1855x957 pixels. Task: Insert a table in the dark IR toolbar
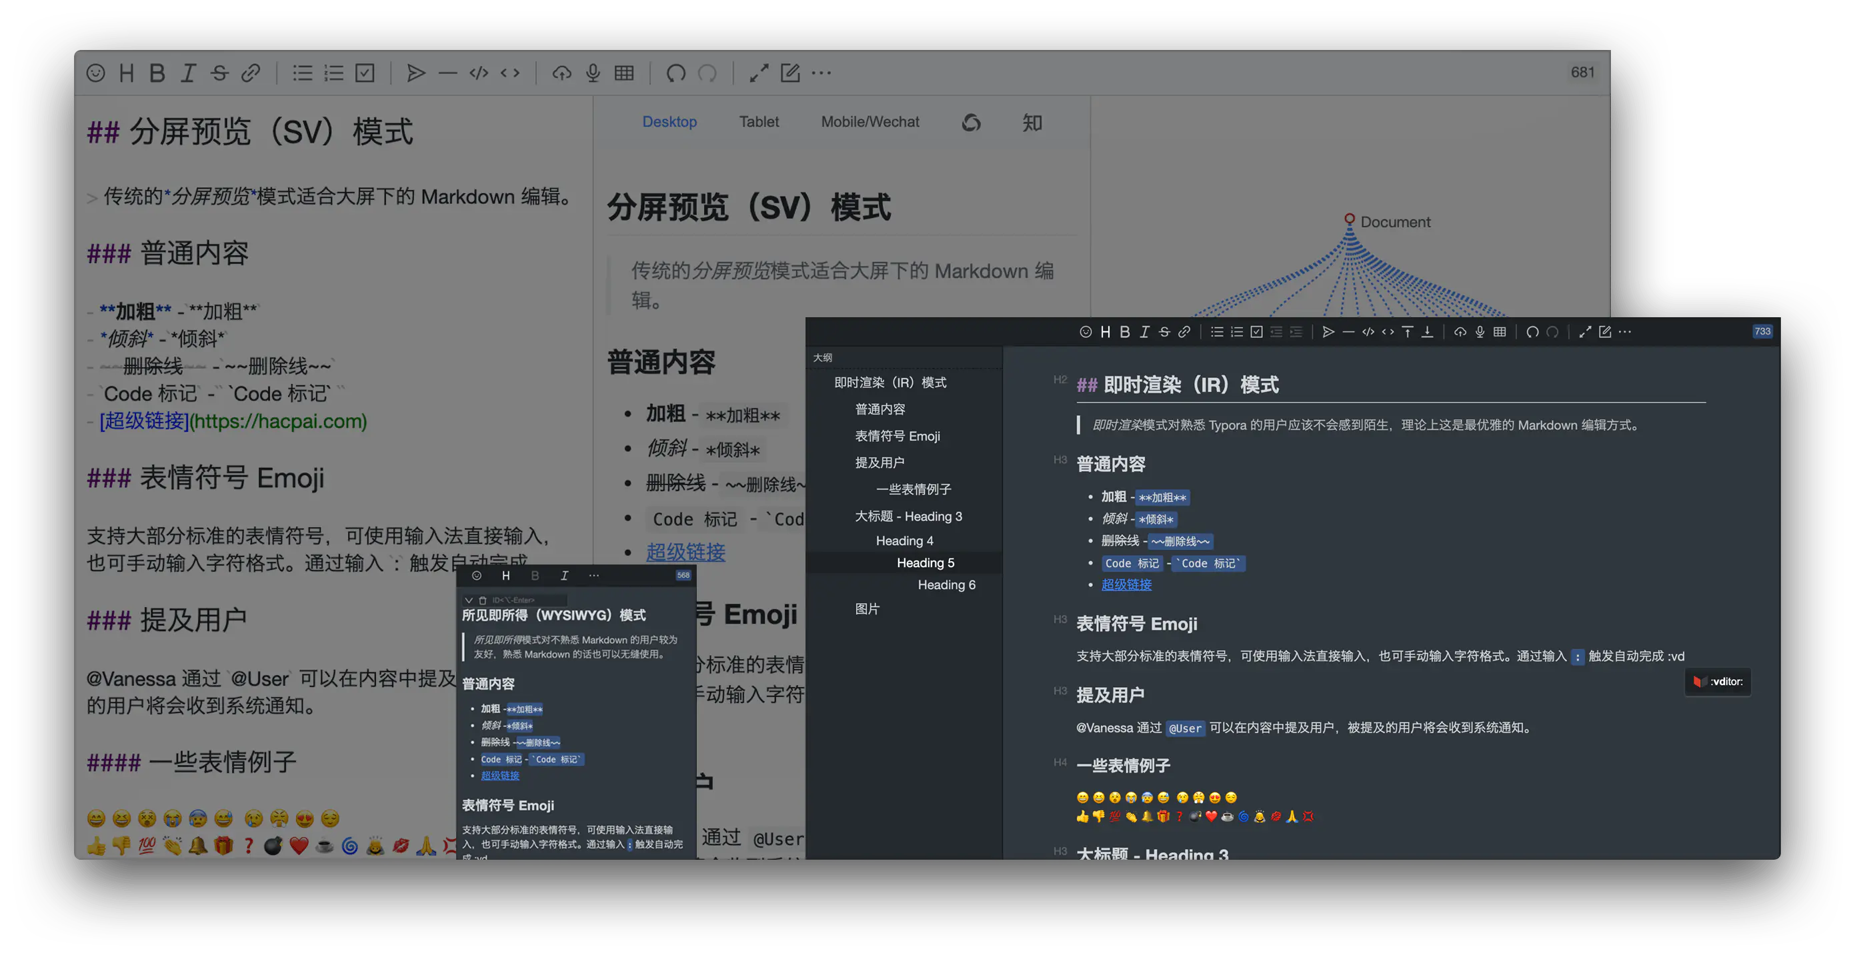1500,332
